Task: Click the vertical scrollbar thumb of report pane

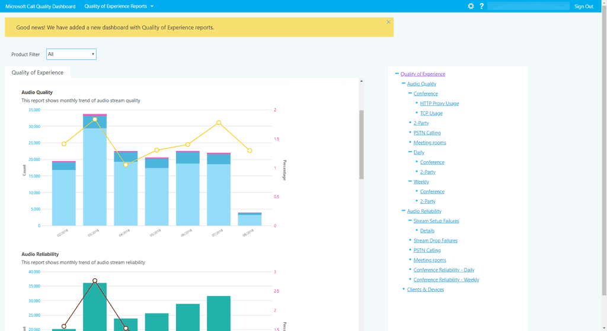Action: (x=362, y=144)
